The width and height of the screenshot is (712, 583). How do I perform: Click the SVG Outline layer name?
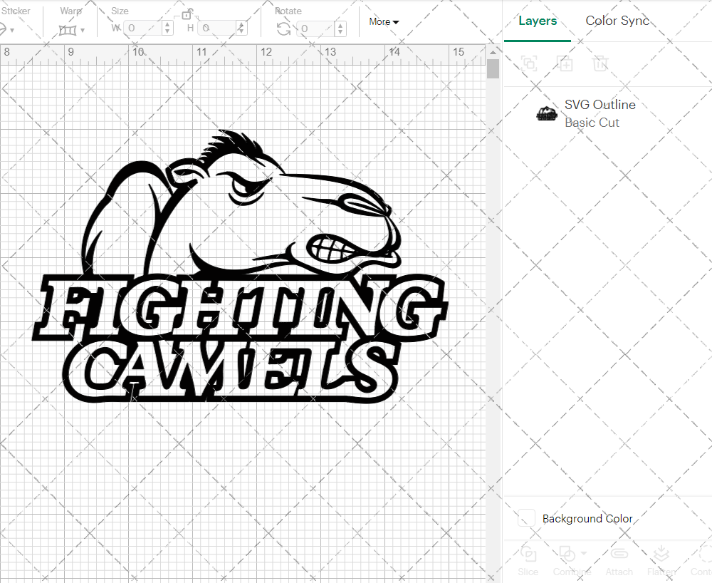[x=600, y=104]
